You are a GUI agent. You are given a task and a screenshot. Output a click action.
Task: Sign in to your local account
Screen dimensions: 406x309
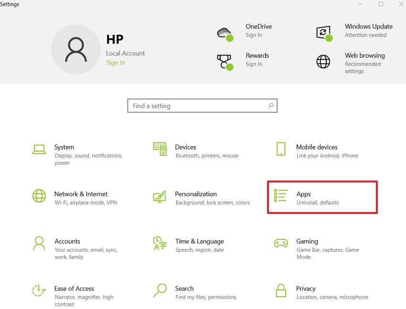click(115, 63)
